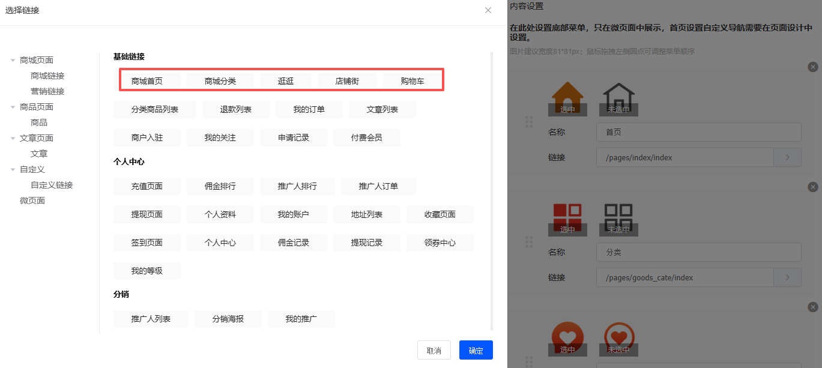
Task: Remove the 首页 menu item with its X icon
Action: (x=813, y=67)
